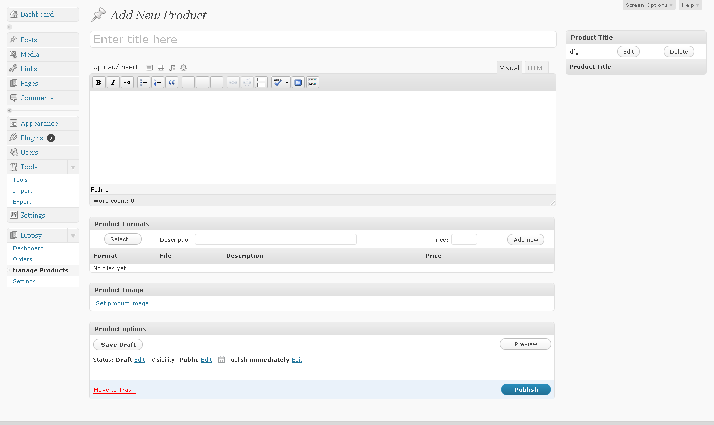
Task: Click the Select ... file button
Action: click(123, 239)
